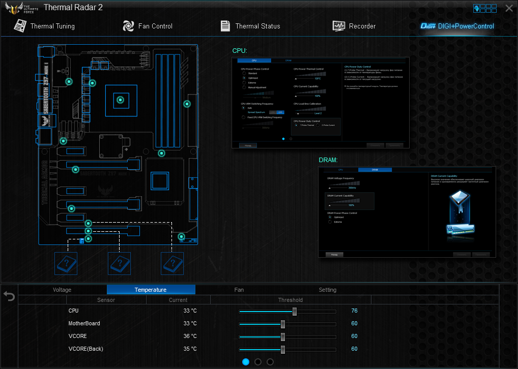This screenshot has height=369, width=518.
Task: Click the CPU threshold slider handle
Action: [x=294, y=312]
